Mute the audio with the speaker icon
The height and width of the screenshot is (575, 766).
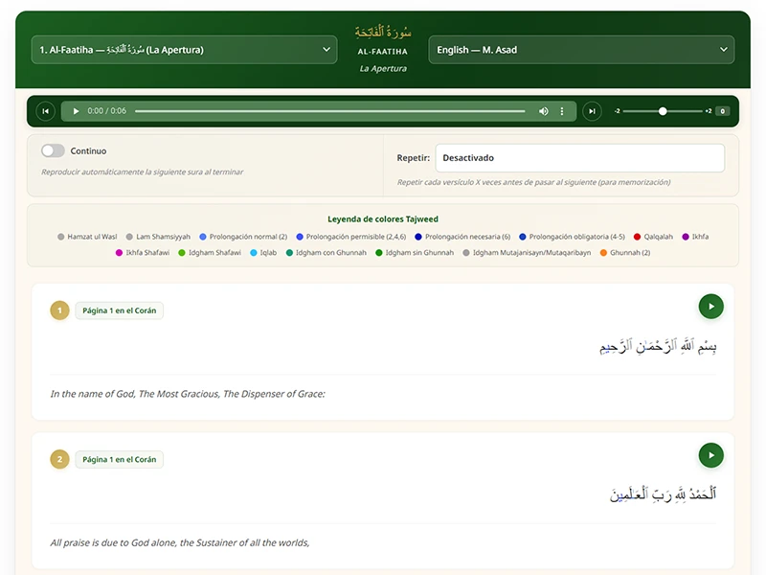(544, 111)
